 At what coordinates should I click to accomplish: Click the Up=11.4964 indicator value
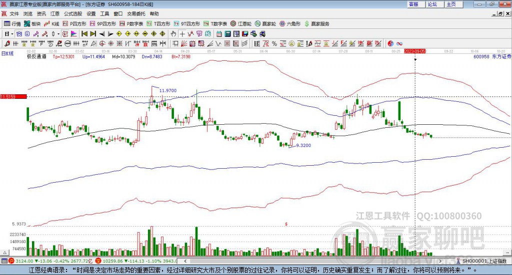93,57
